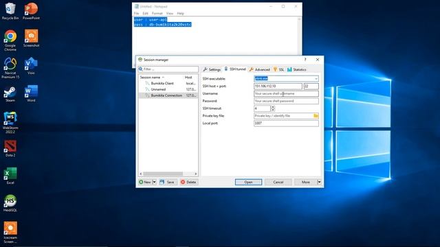Increase SSH timeout with up arrow
The height and width of the screenshot is (247, 440).
click(273, 107)
